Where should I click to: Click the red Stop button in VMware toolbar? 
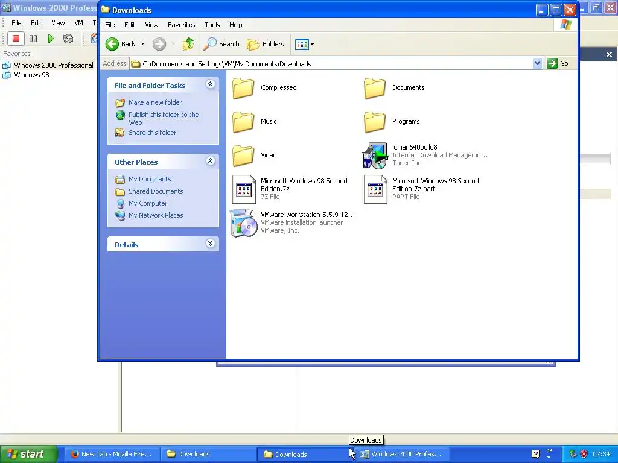(16, 38)
